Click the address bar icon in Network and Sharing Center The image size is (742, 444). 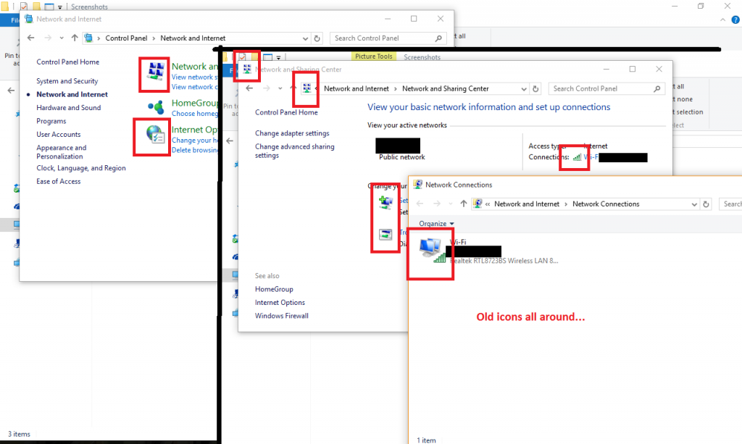tap(307, 88)
